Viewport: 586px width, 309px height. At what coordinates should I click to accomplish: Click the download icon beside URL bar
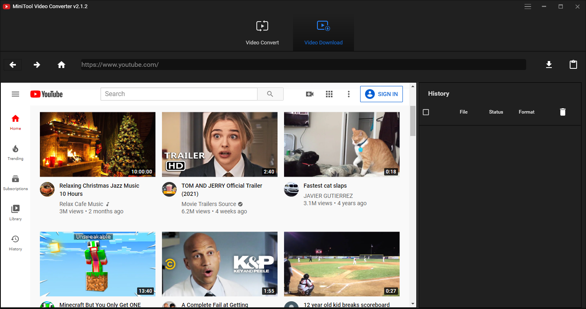coord(549,64)
